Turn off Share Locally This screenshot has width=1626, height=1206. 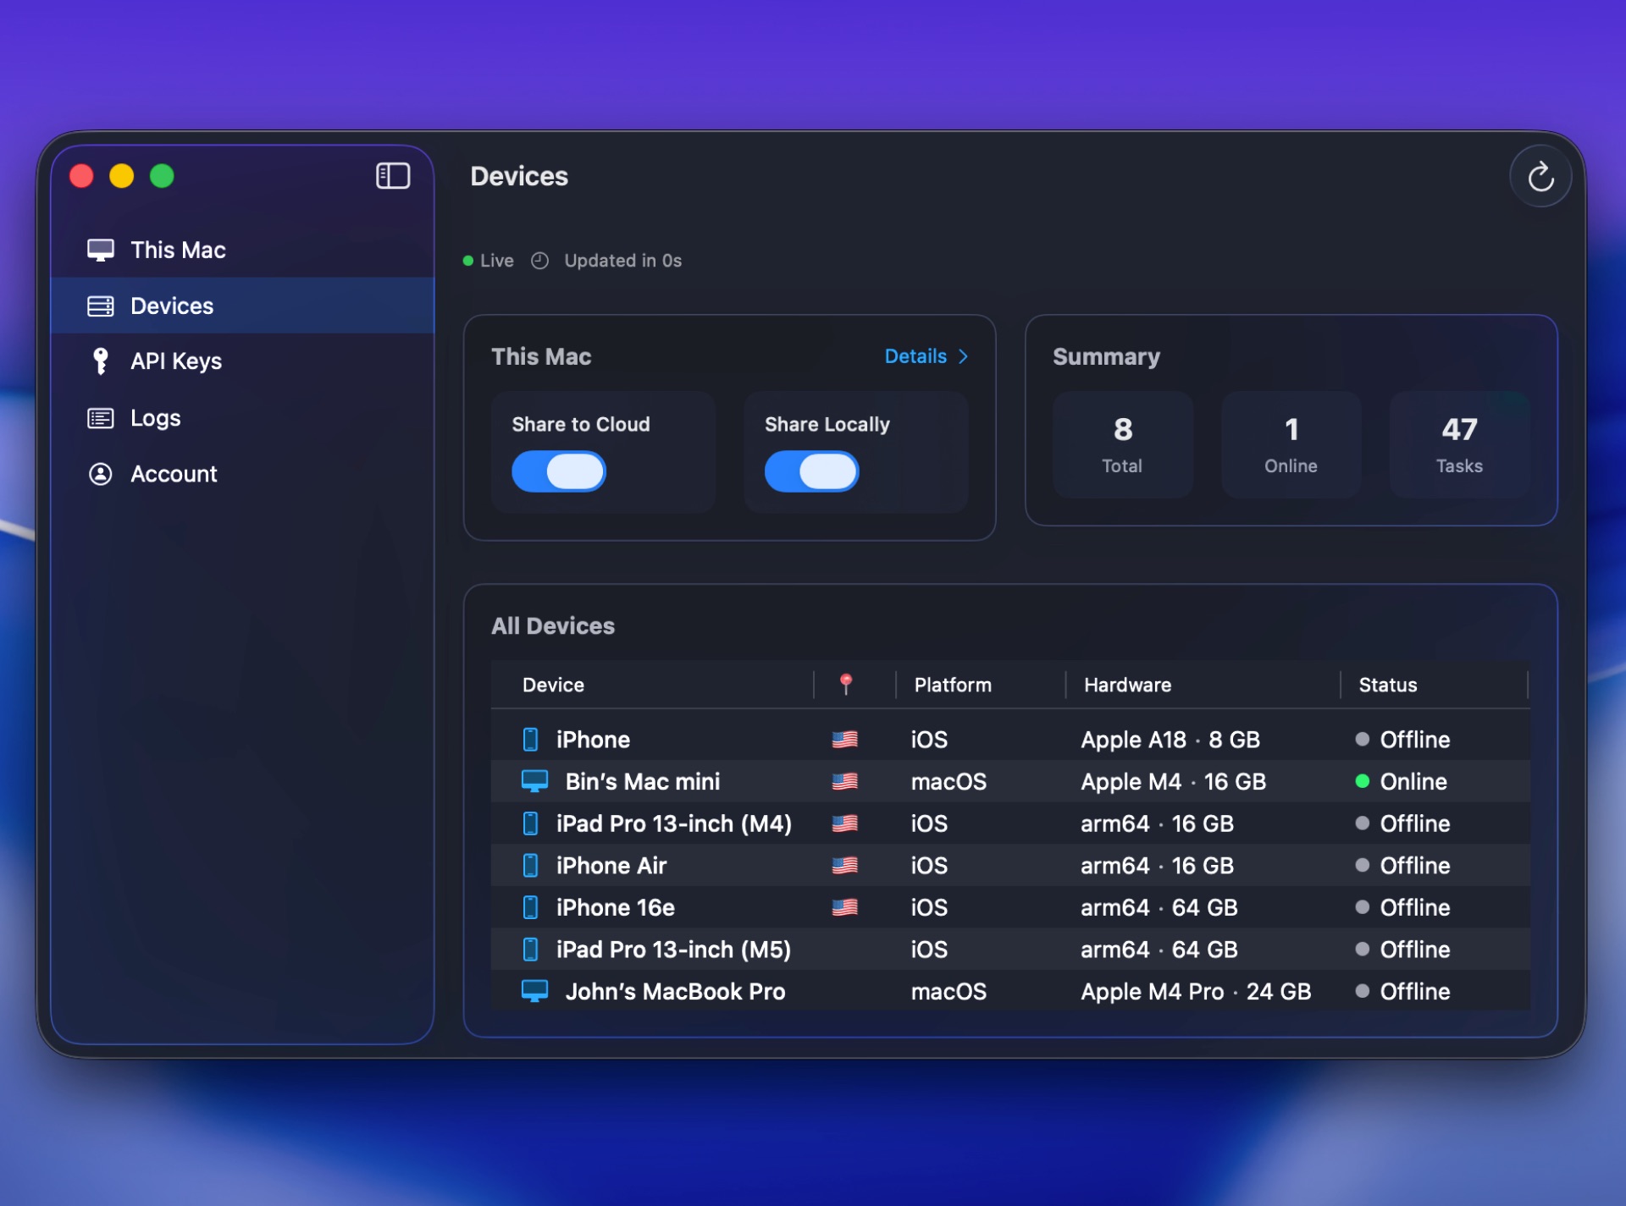point(811,471)
